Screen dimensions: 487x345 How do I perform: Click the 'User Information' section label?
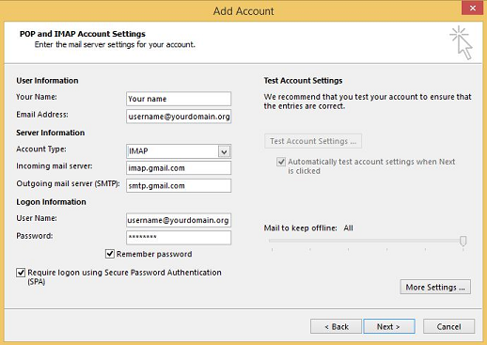click(x=47, y=81)
